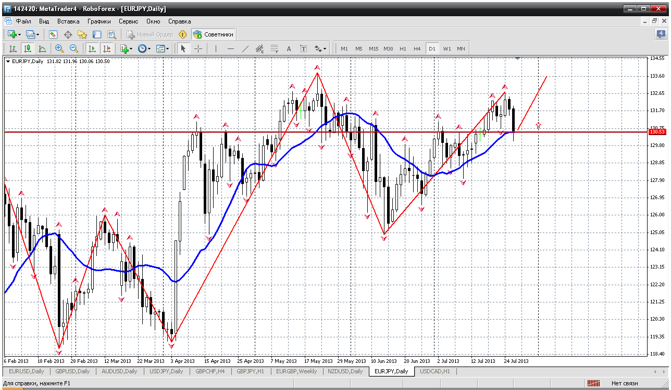Viewport: 671px width, 390px height.
Task: Toggle the Советники button
Action: point(214,34)
